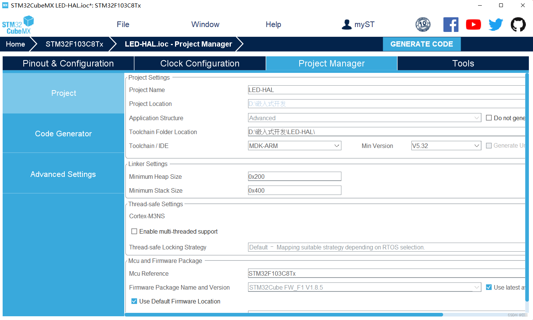Click the Min Version label

[377, 146]
